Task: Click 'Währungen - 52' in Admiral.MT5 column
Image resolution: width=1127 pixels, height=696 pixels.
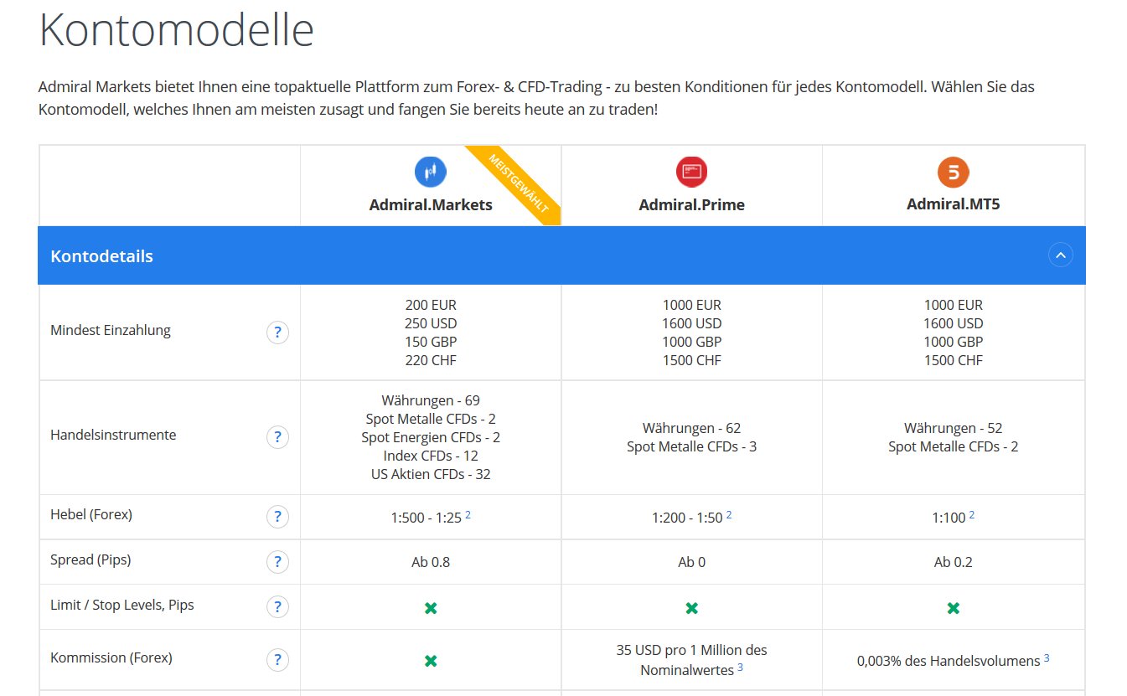Action: coord(954,428)
